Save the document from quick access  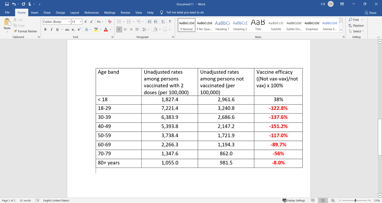click(x=7, y=4)
